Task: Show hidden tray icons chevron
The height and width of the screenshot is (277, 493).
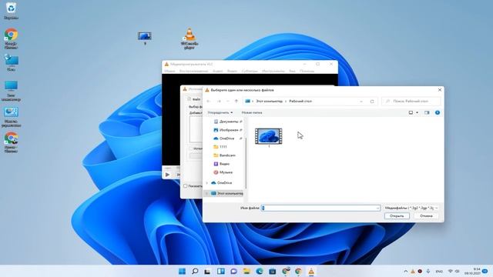Action: click(x=406, y=272)
